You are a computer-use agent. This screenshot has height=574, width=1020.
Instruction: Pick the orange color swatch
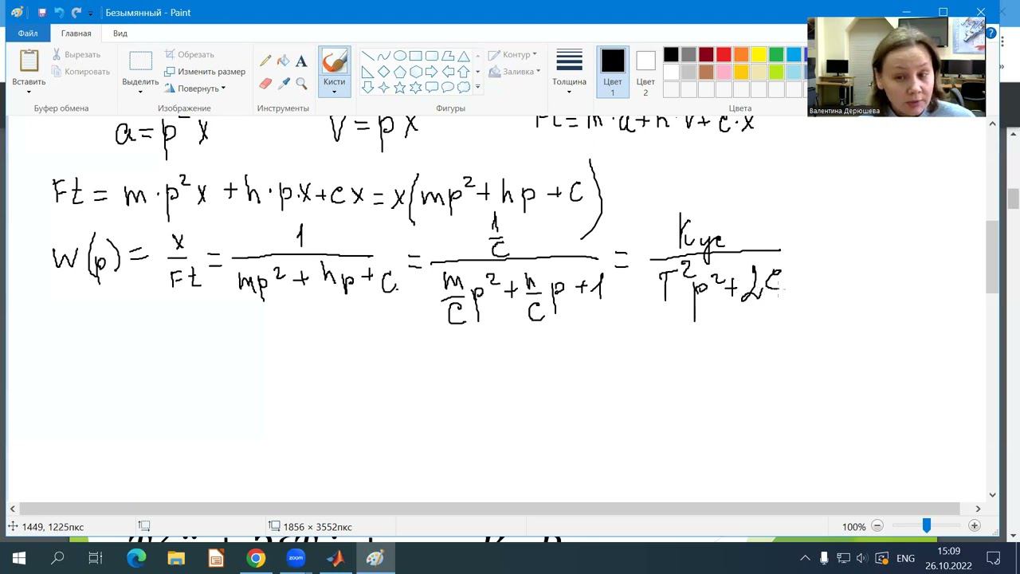click(741, 54)
